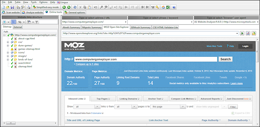The height and width of the screenshot is (127, 260).
Task: Open the CSE HTML Validator Lite tab
Action: click(165, 27)
